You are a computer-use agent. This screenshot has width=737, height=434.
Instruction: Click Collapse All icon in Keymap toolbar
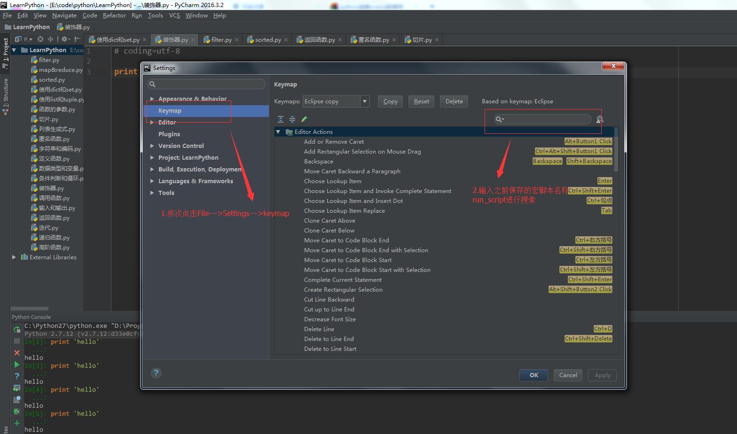[x=292, y=119]
